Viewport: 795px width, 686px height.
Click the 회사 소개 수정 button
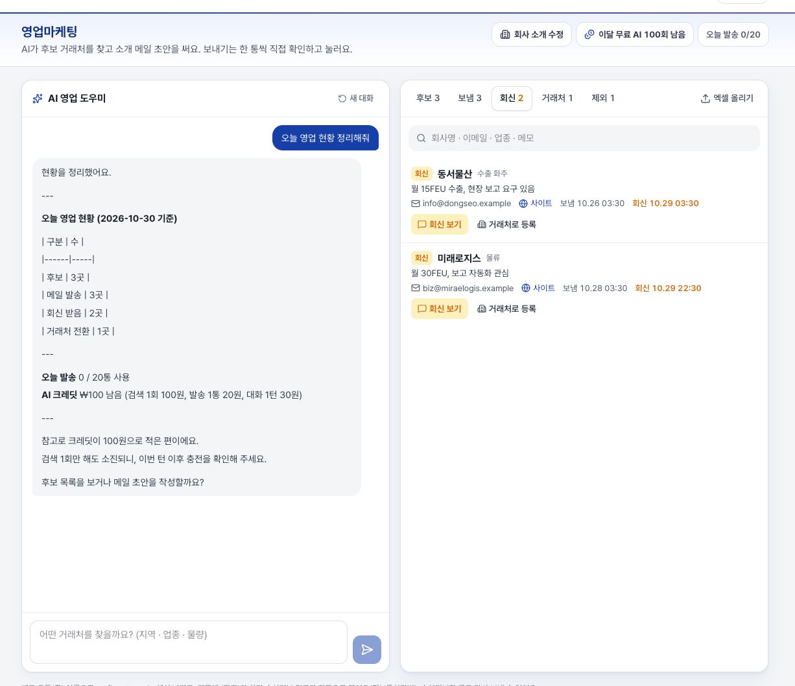tap(532, 34)
